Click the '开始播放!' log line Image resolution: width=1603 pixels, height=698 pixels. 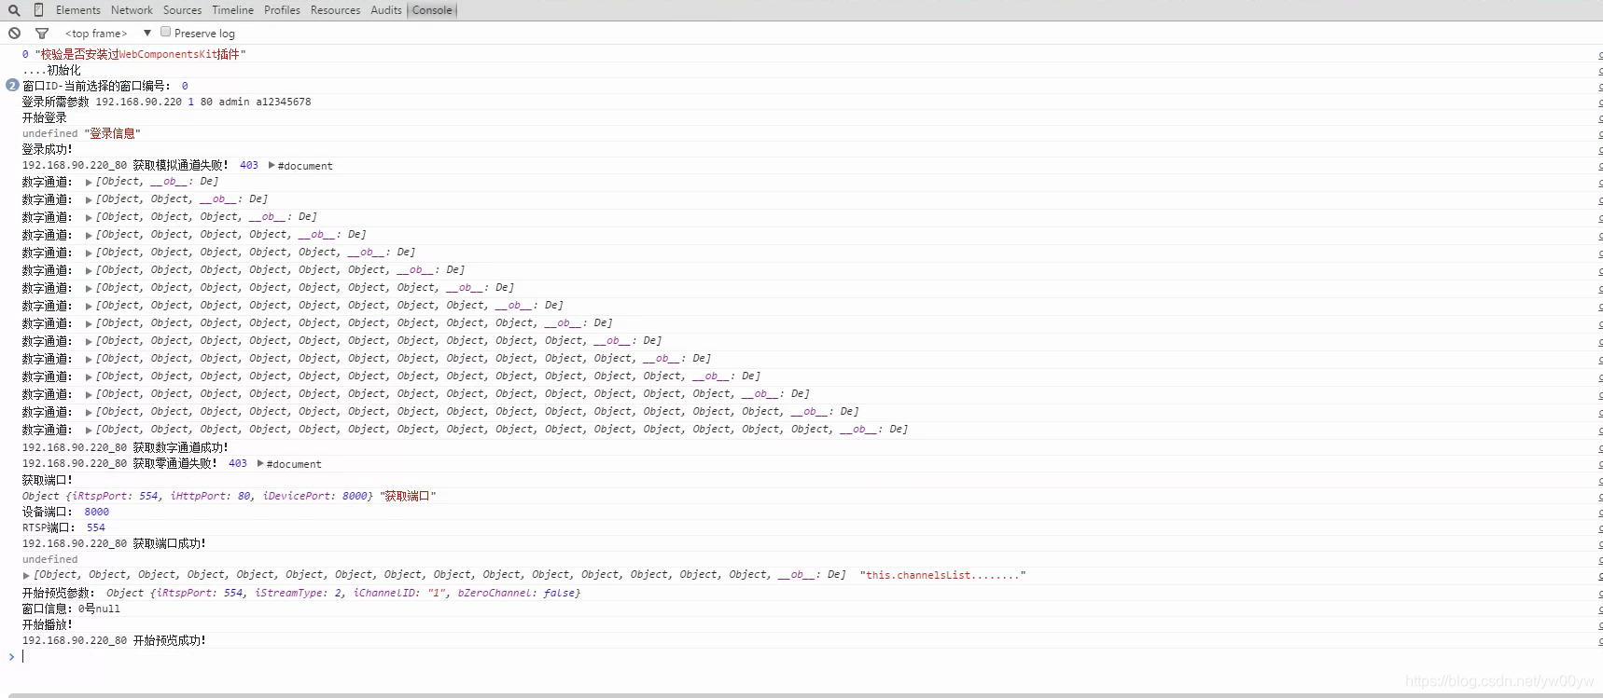[x=47, y=624]
